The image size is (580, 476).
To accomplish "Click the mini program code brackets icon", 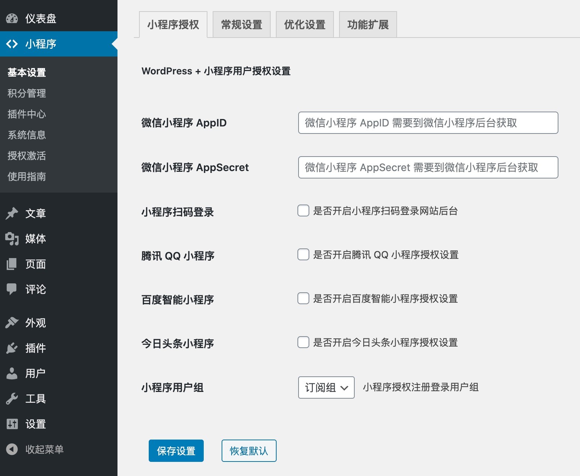I will point(12,44).
